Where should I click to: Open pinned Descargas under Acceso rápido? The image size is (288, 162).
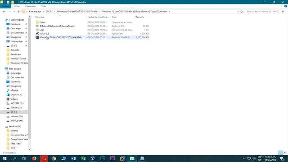click(x=16, y=28)
